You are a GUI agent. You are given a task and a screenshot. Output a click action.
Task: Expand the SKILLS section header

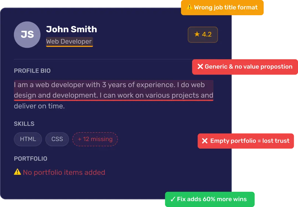pos(24,124)
